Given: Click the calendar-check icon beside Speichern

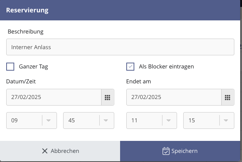Looking at the screenshot, I should pyautogui.click(x=166, y=151).
